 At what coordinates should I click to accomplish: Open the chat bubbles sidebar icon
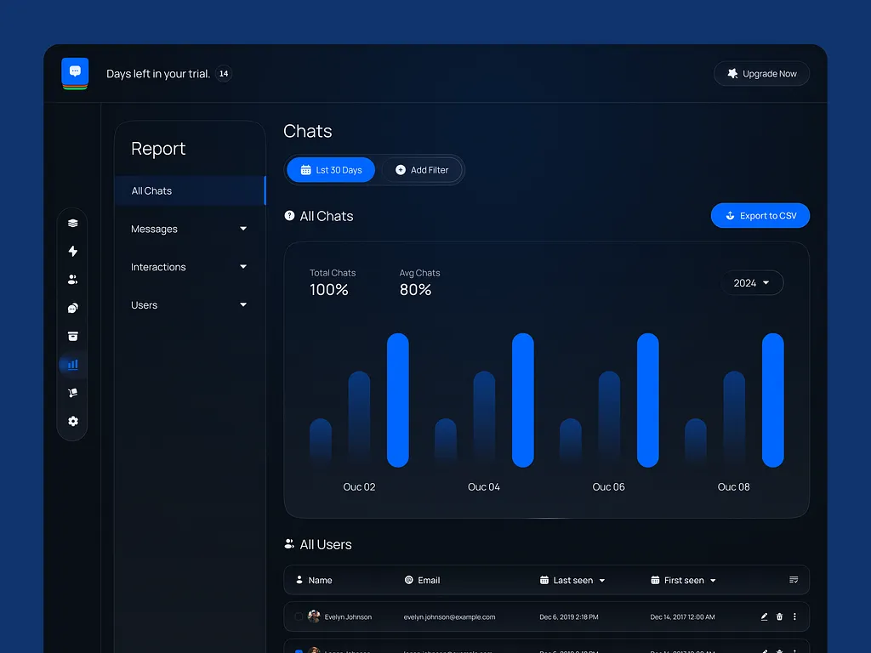coord(72,308)
